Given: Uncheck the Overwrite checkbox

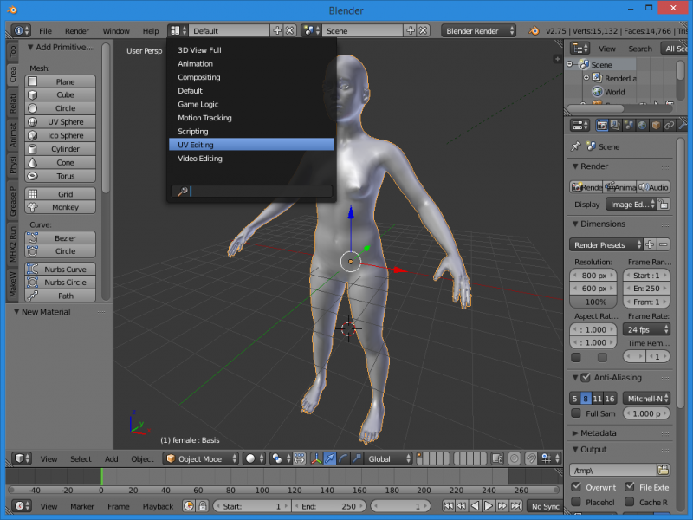Looking at the screenshot, I should [x=576, y=487].
